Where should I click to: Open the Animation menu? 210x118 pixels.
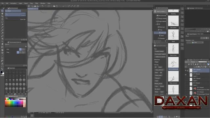tap(13, 3)
